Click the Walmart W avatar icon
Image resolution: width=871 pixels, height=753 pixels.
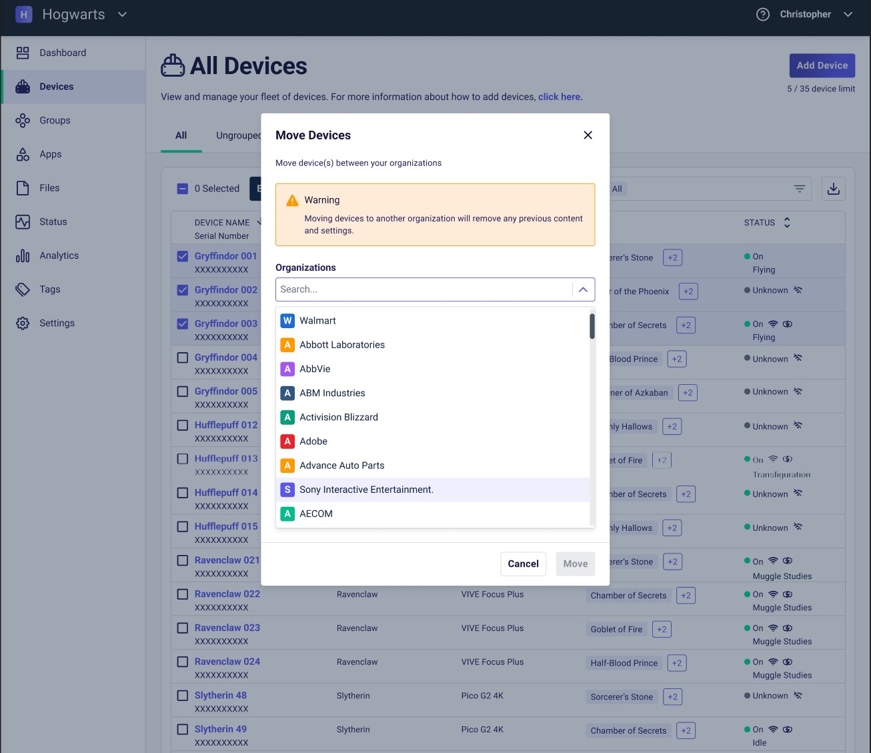287,321
